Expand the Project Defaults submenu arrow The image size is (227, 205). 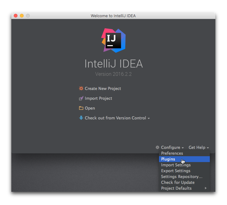coord(206,188)
